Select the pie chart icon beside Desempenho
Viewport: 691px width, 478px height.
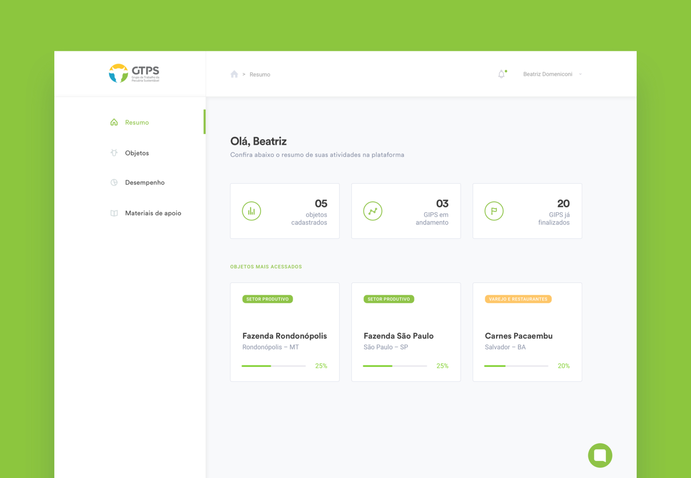(x=114, y=182)
